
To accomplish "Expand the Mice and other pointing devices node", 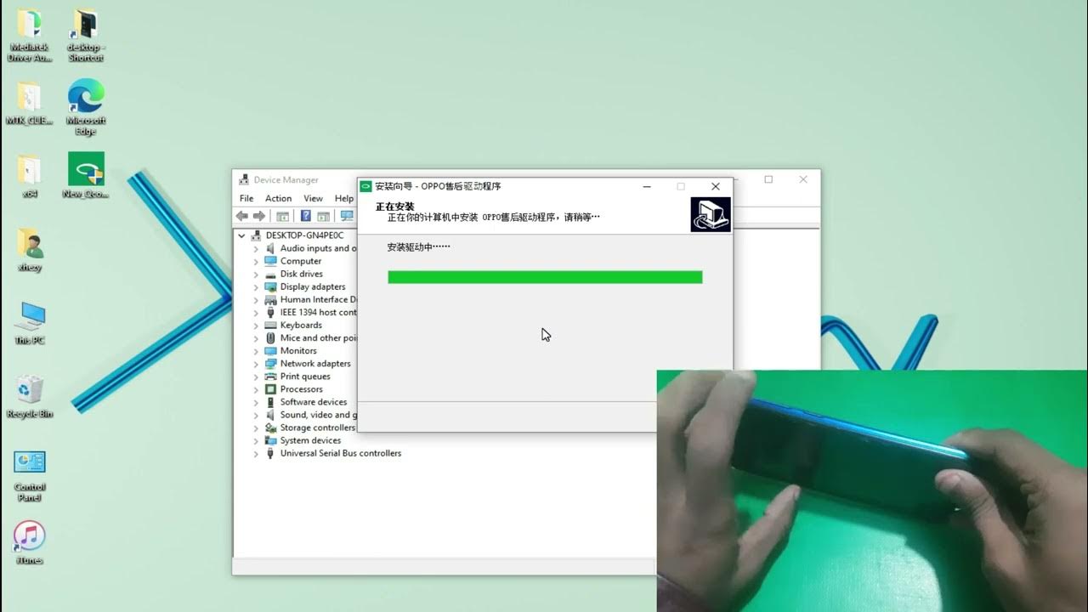I will tap(256, 337).
